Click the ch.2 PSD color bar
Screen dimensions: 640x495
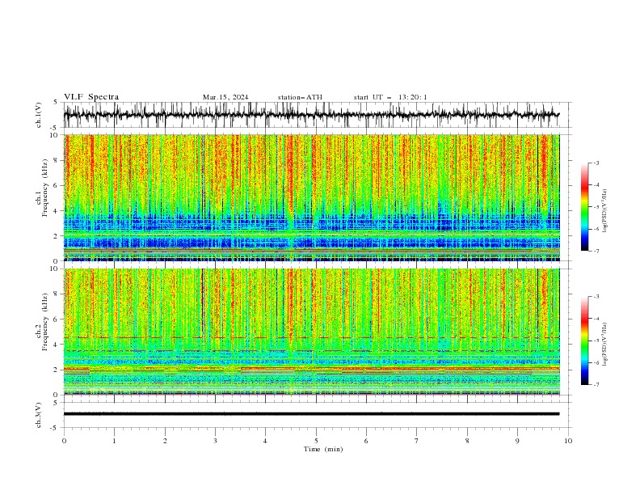585,341
